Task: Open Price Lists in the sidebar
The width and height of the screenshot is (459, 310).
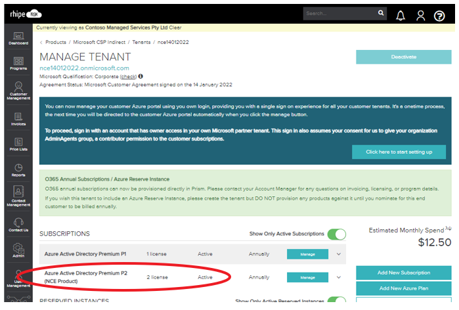Action: click(18, 144)
